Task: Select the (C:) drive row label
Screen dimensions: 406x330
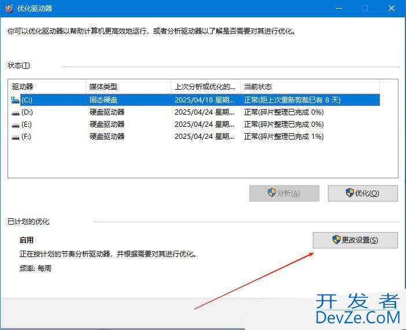Action: coord(27,100)
